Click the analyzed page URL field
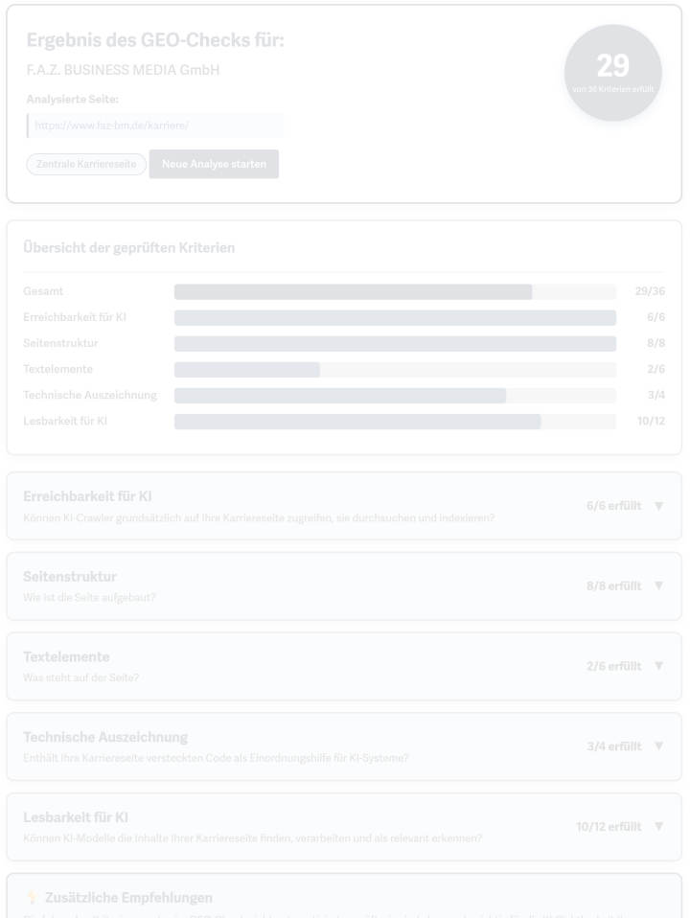Screen dimensions: 690x918 (155, 126)
